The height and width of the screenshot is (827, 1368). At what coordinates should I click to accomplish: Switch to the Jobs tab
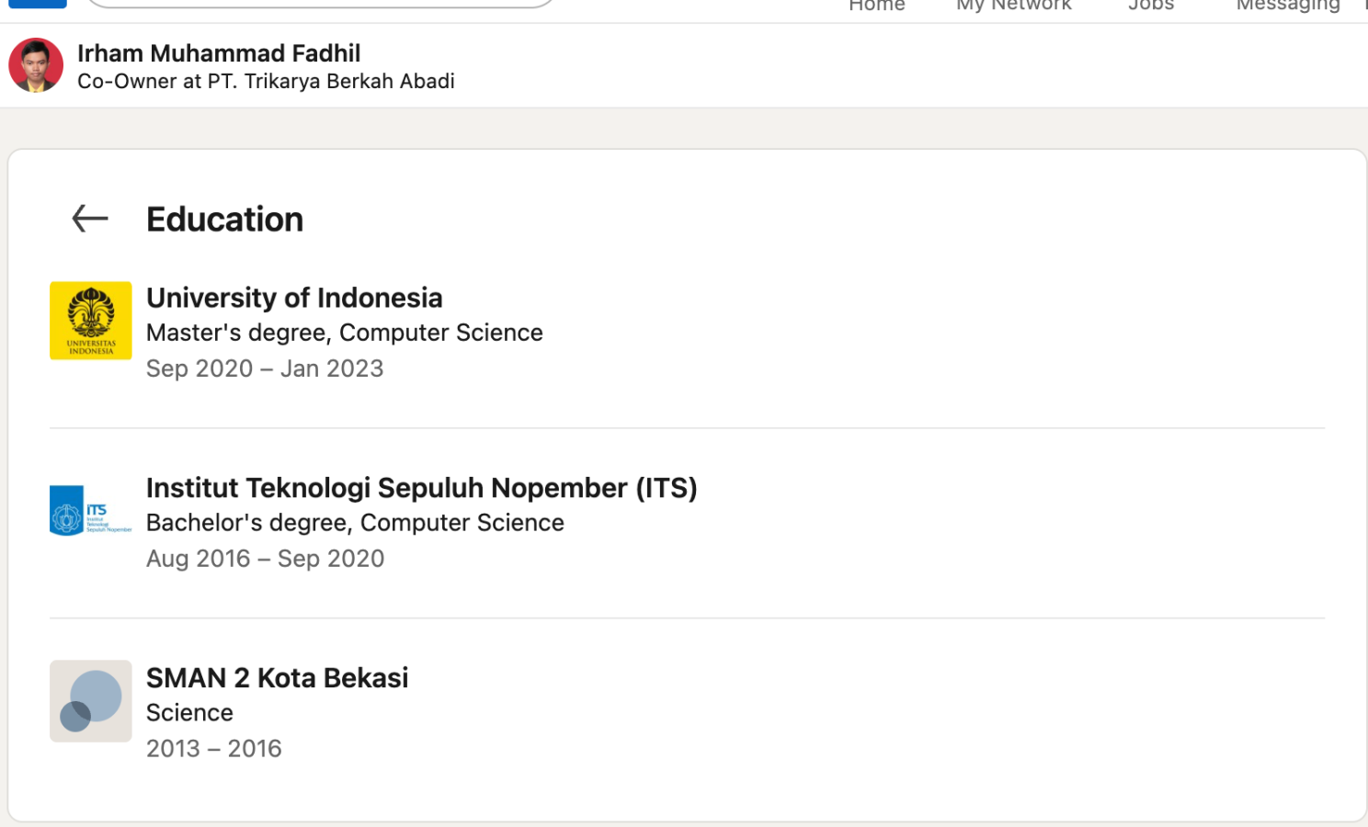pyautogui.click(x=1151, y=6)
